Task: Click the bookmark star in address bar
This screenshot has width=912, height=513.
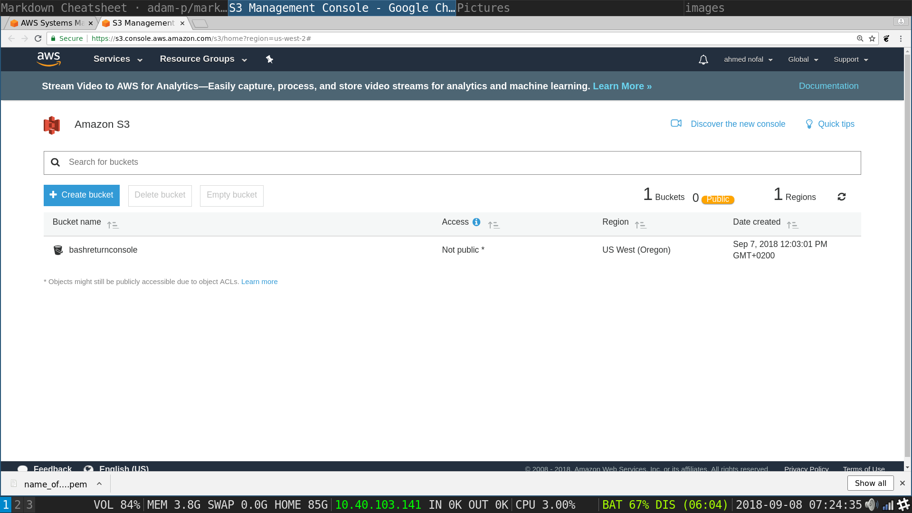Action: 872,39
